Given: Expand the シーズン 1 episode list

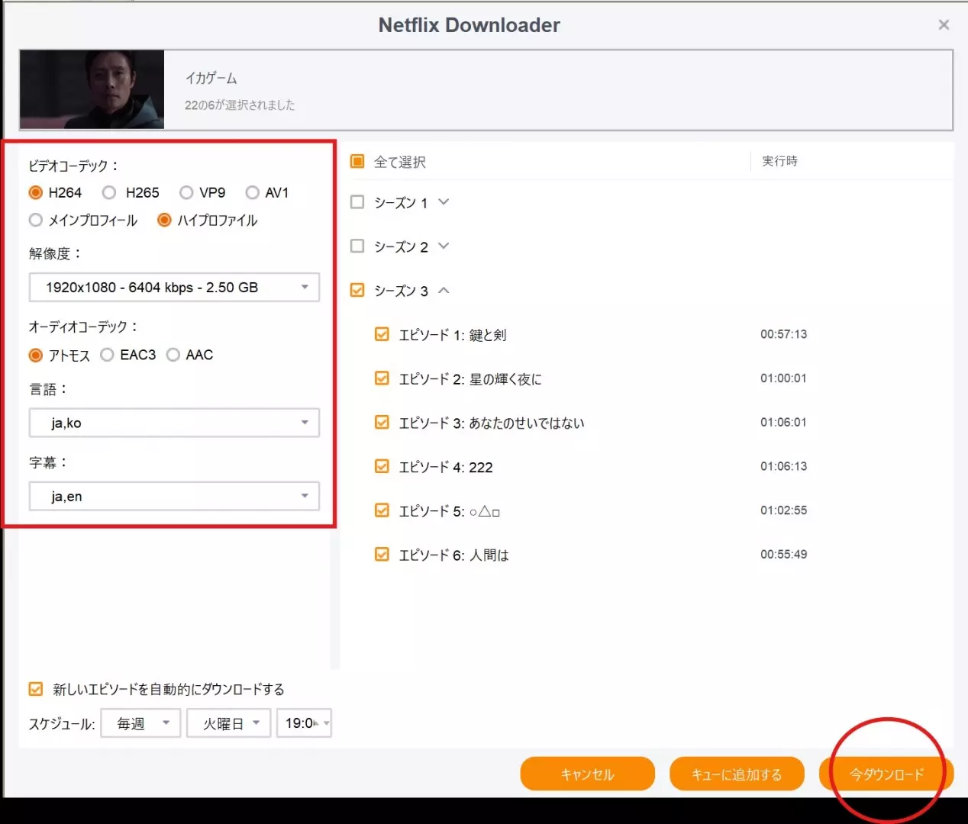Looking at the screenshot, I should coord(443,201).
